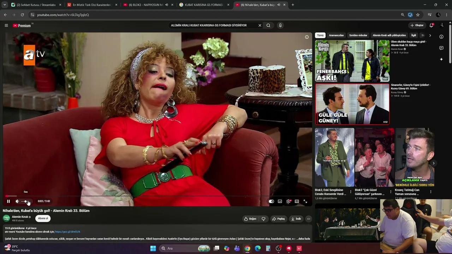Open the goo.gl link in the description
Viewport: 452px width, 254px height.
click(x=67, y=232)
